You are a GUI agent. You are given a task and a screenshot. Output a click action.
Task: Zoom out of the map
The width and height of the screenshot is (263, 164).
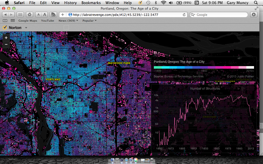[6, 45]
